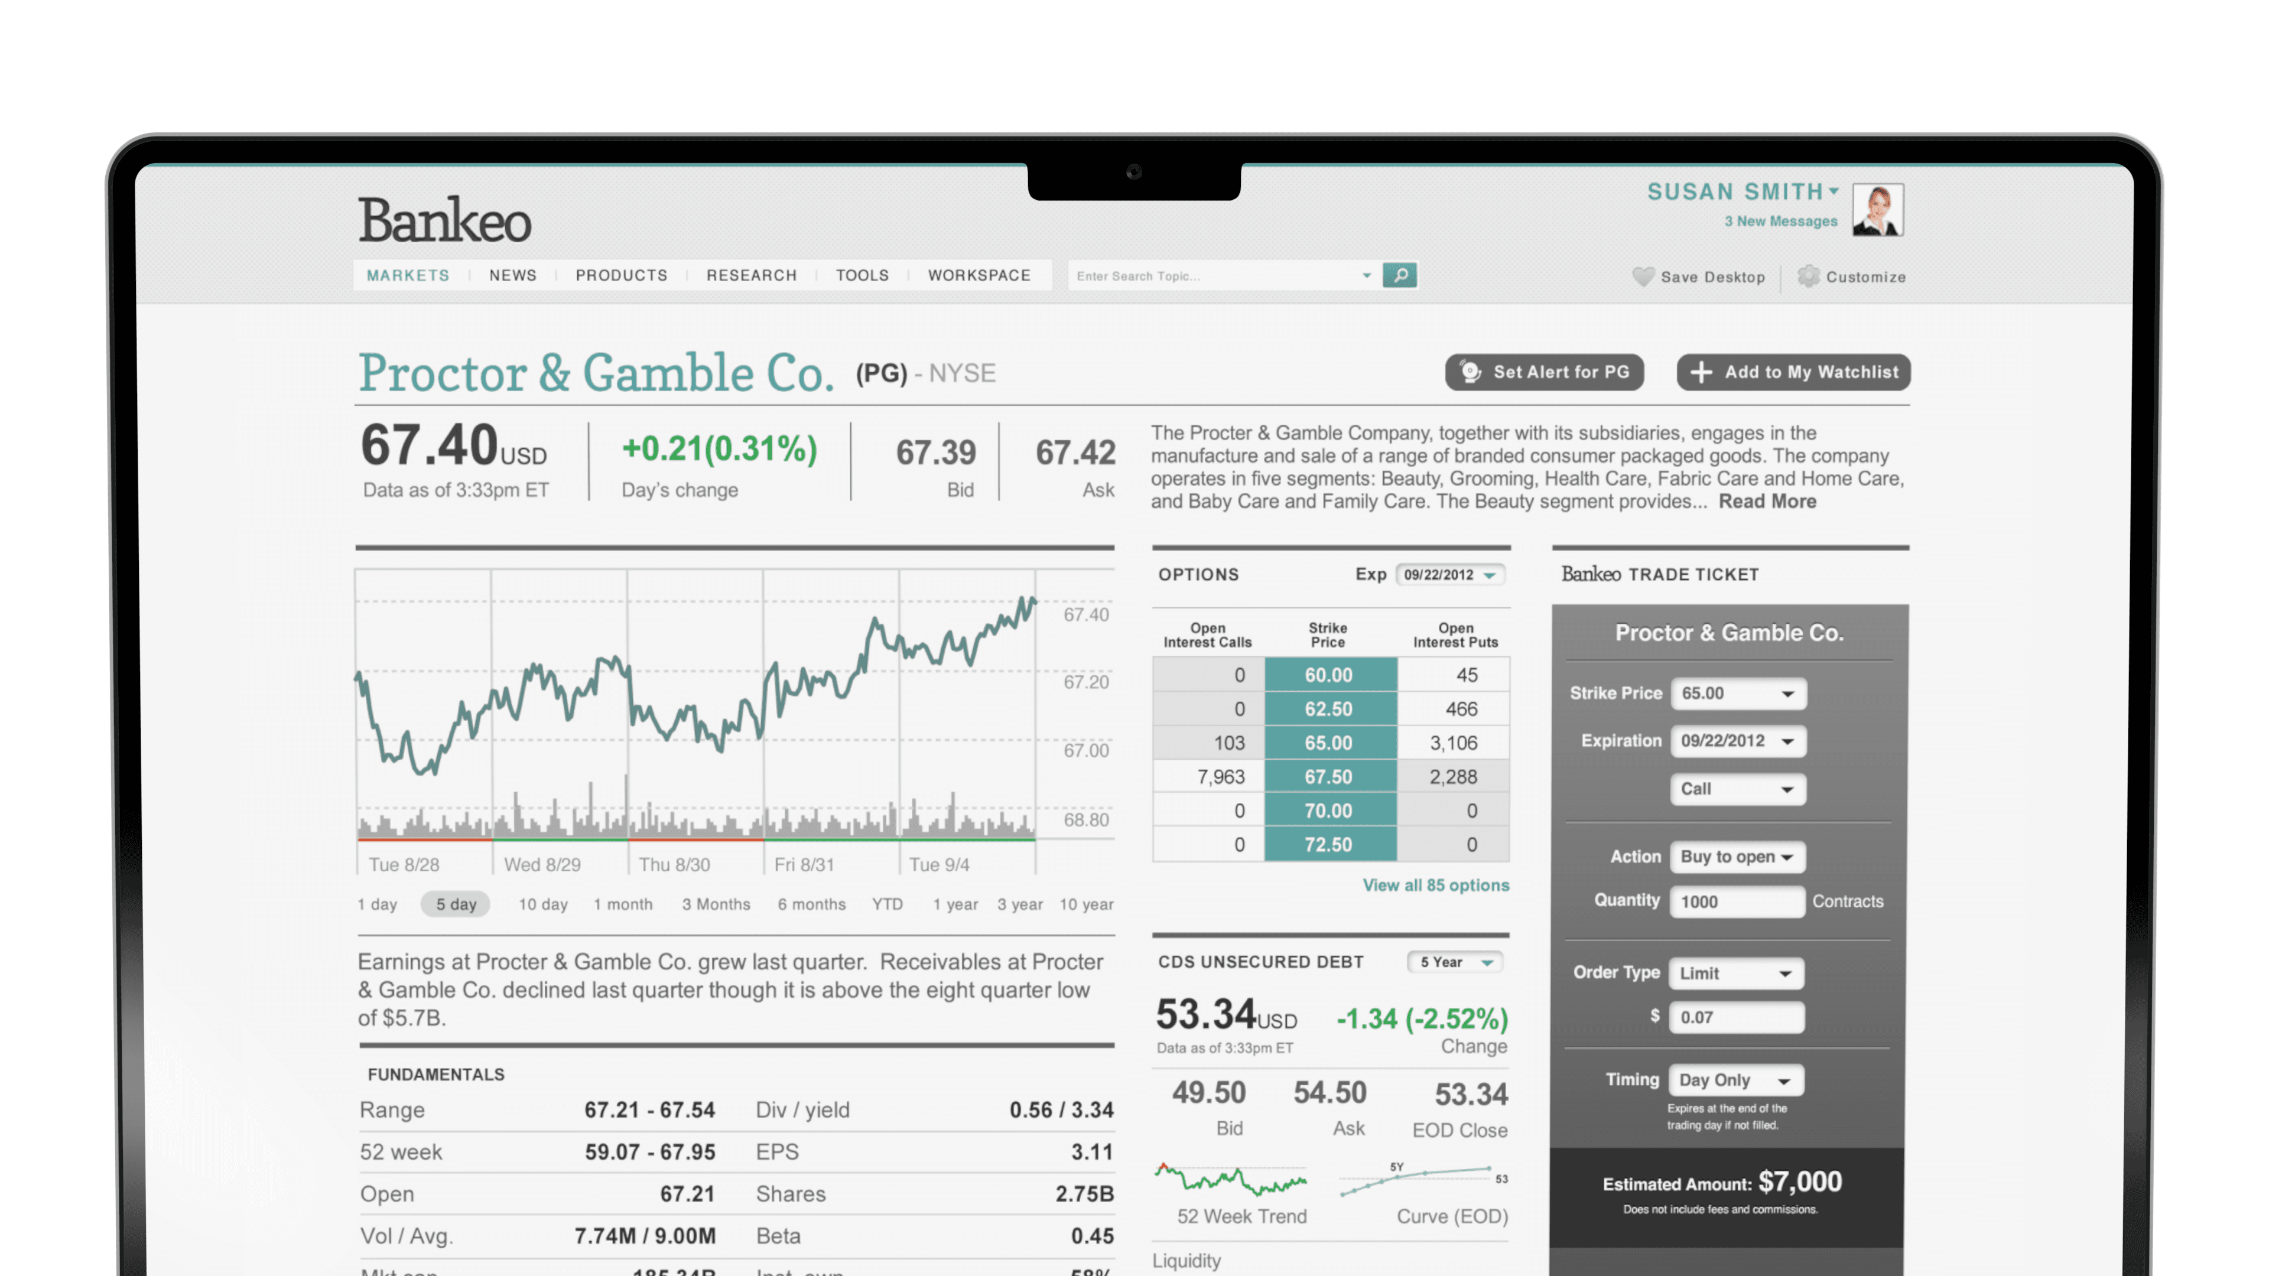Select the 1 month chart range
The image size is (2269, 1276).
[623, 904]
